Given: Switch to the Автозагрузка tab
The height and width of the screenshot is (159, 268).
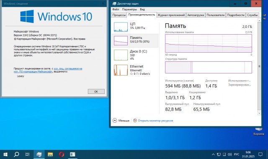Looking at the screenshot, I should click(196, 15).
